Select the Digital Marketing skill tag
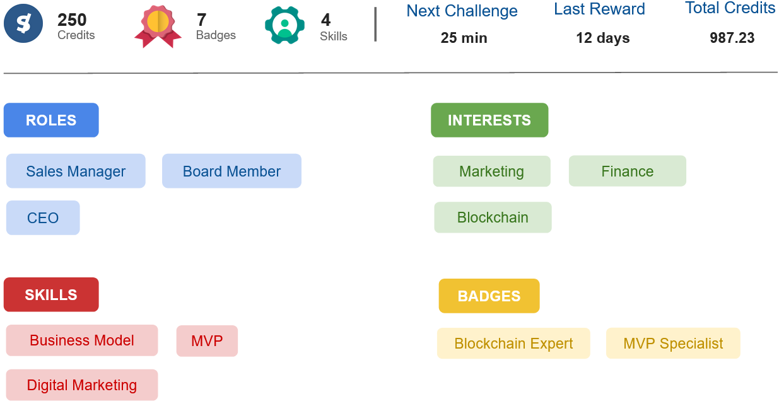The width and height of the screenshot is (779, 411). tap(82, 385)
